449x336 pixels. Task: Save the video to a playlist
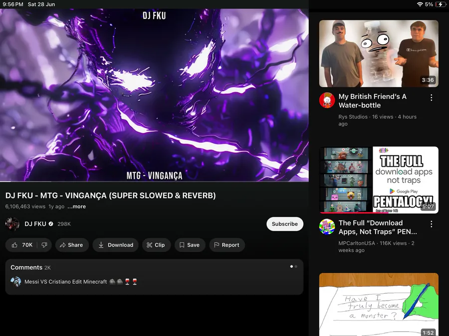coord(190,245)
